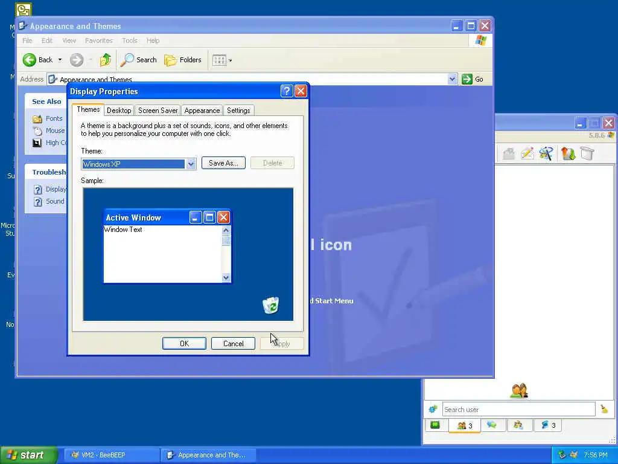Expand the Address bar dropdown
The image size is (618, 464).
point(452,79)
